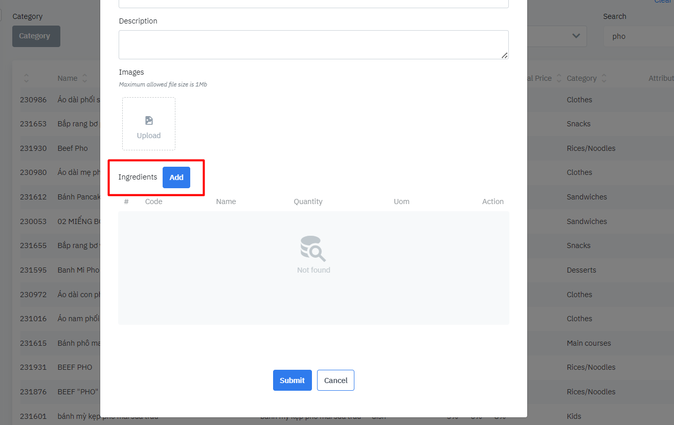Sort the product list by Category arrows
674x425 pixels.
click(604, 78)
